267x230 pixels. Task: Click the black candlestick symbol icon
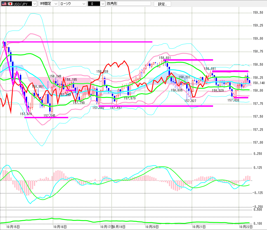94,4
